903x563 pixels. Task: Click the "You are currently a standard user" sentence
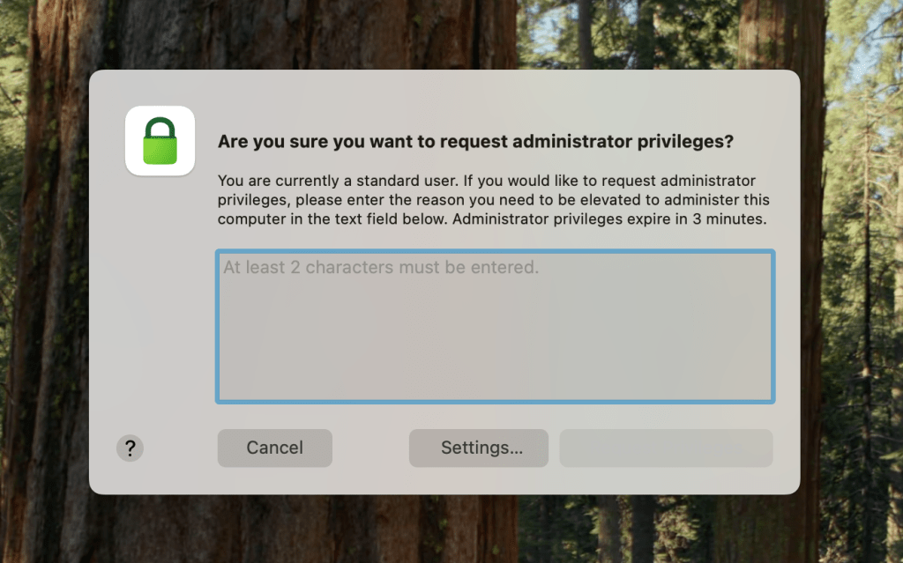coord(335,181)
